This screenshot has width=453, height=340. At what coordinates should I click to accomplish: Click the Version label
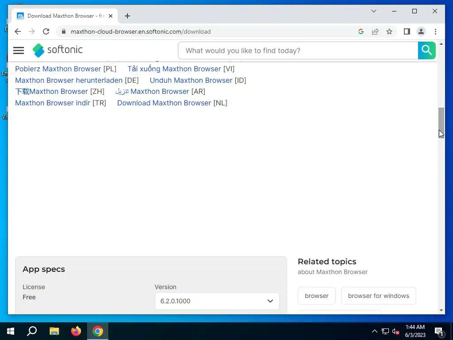click(x=165, y=287)
